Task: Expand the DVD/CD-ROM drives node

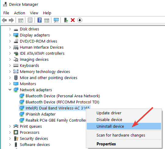Action: click(10, 41)
